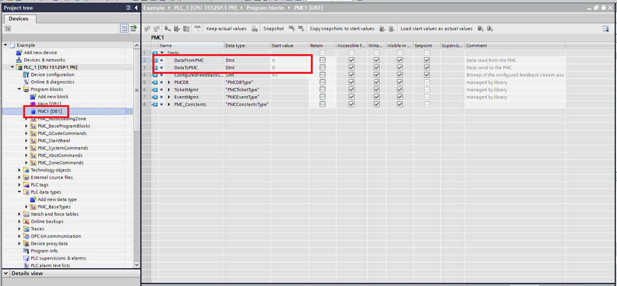Collapse the Project tree panel arrow

[136, 8]
